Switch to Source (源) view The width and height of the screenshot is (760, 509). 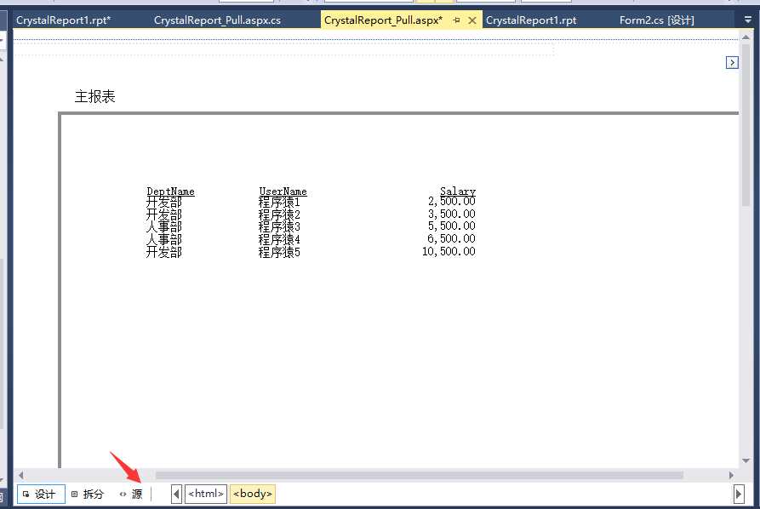pyautogui.click(x=131, y=494)
